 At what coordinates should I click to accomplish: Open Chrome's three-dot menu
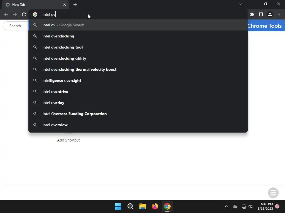pyautogui.click(x=279, y=14)
